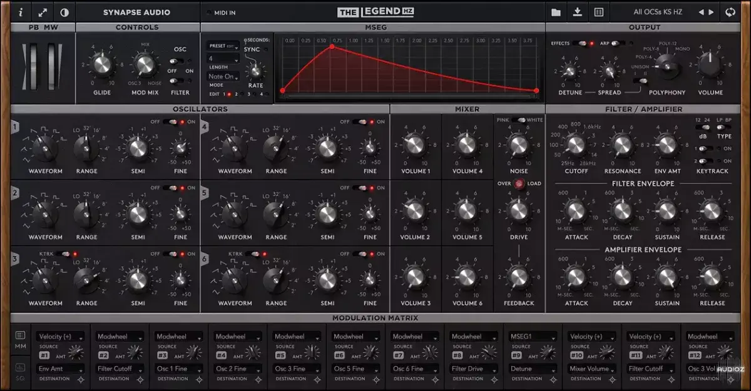
Task: Click the Osc 2 Fine destination crosshair
Action: click(x=260, y=379)
